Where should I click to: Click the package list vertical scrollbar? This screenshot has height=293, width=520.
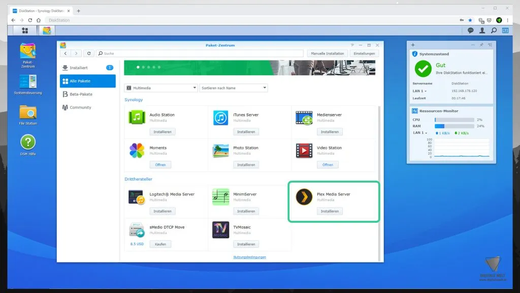(x=379, y=183)
